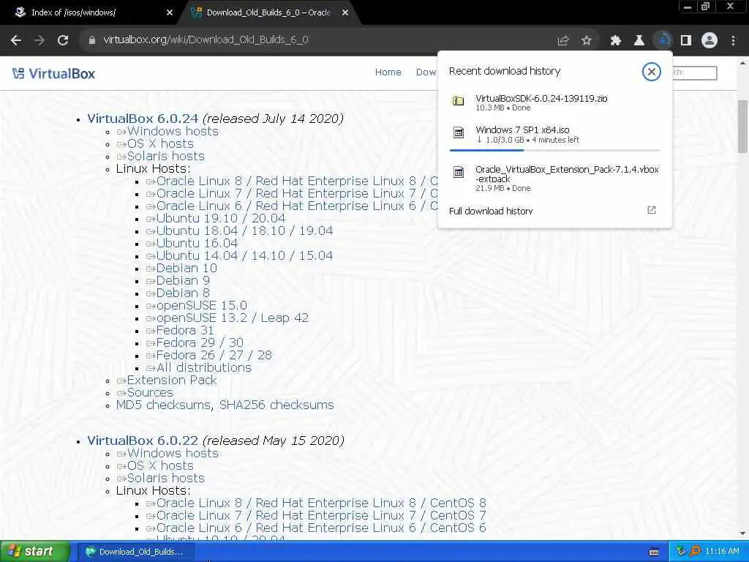
Task: Open the Downloads navigation link
Action: 426,72
